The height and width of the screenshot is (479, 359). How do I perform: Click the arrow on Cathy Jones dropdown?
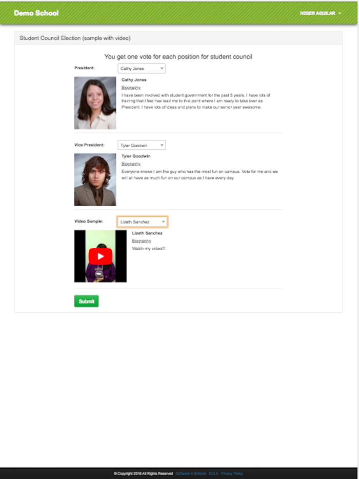click(162, 68)
